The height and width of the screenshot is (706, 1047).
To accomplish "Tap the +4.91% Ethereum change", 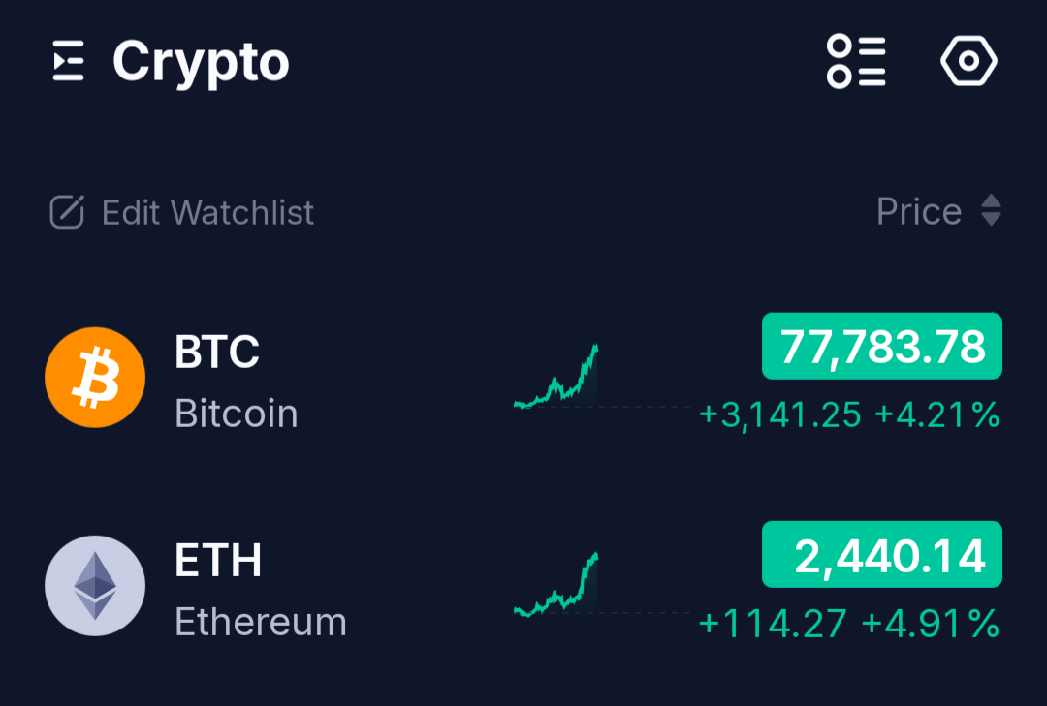I will [930, 624].
